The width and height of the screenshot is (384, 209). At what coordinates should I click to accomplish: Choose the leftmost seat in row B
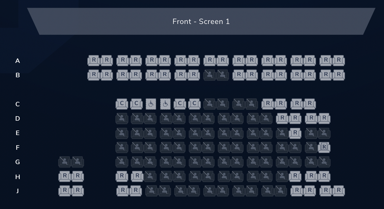[x=94, y=75]
